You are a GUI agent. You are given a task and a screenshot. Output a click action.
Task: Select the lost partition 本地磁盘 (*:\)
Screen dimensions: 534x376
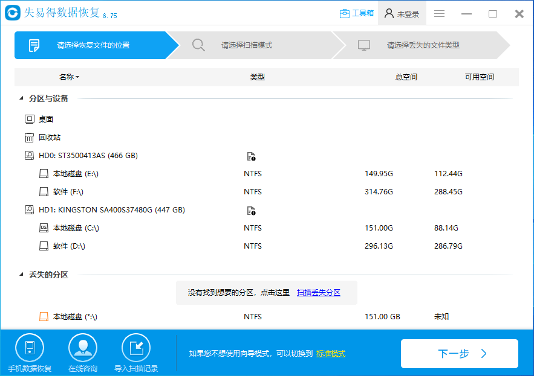point(71,316)
